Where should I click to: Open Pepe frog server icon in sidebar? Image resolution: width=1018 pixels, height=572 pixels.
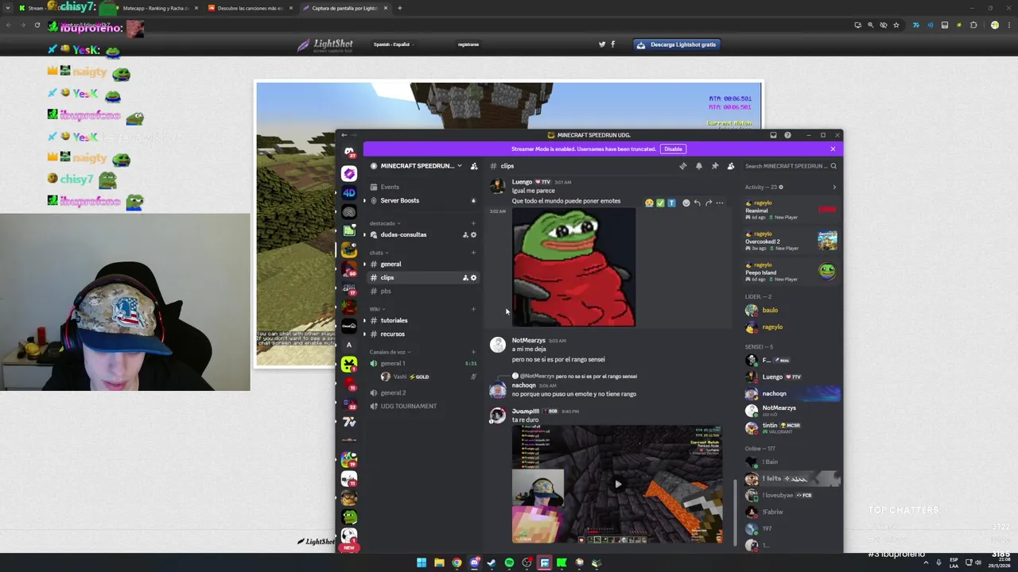click(x=349, y=516)
